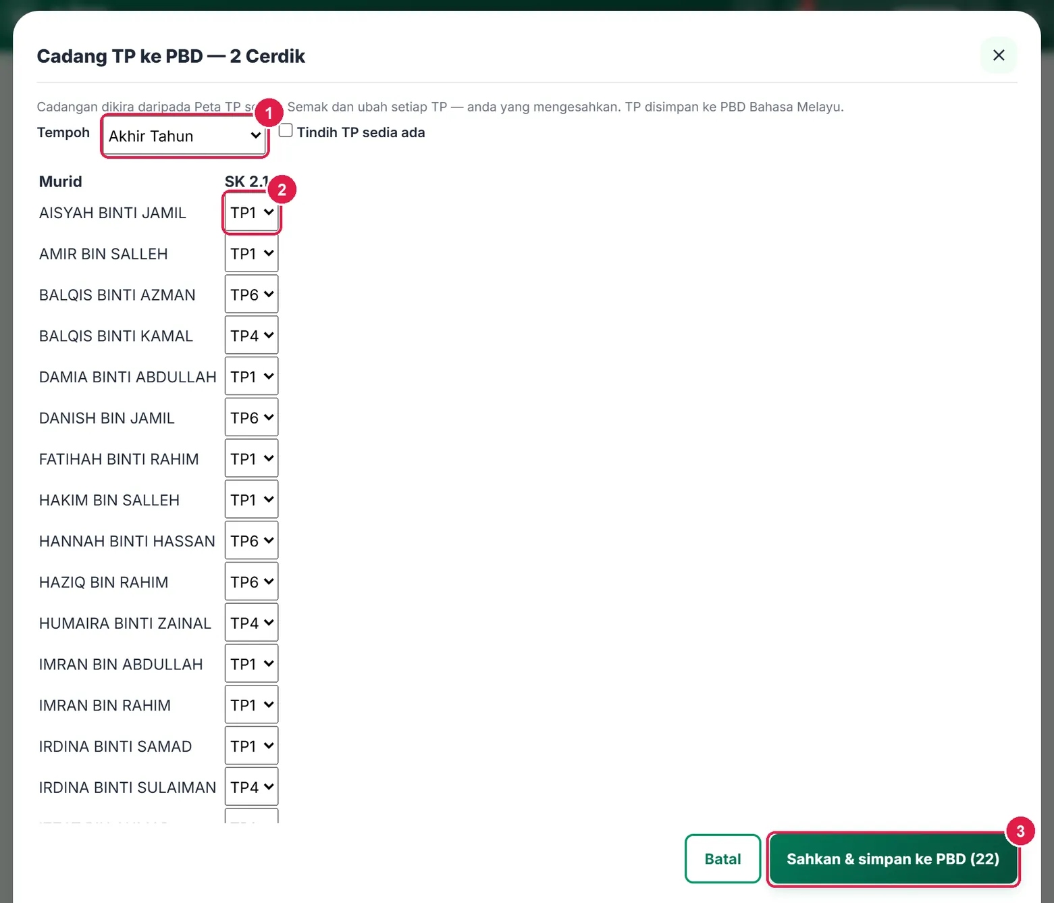Open the Tempoh dropdown showing Akhir Tahun
The width and height of the screenshot is (1054, 903).
[x=184, y=136]
